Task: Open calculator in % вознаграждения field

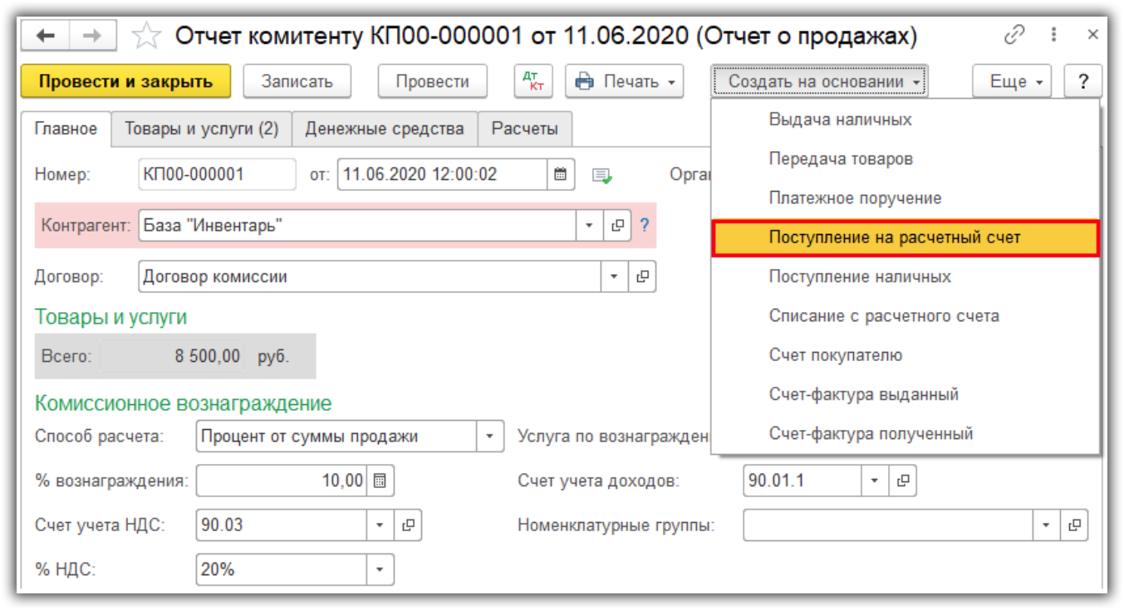Action: pos(380,481)
